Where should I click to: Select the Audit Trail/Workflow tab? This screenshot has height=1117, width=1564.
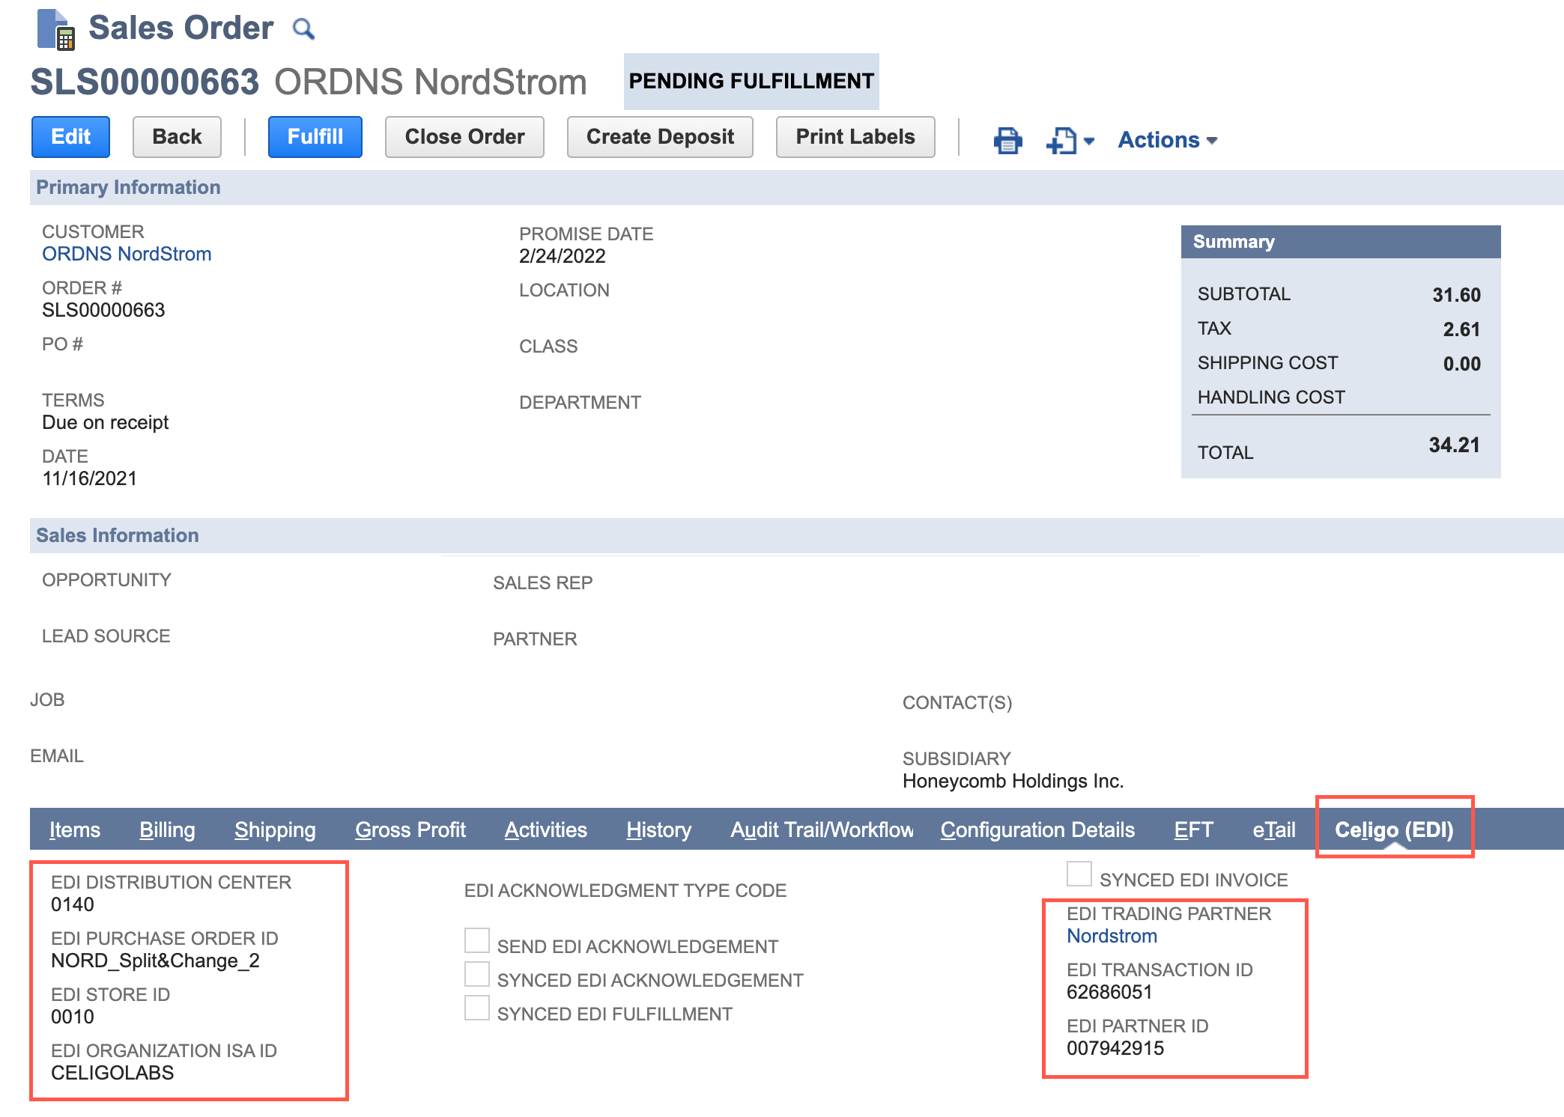(822, 830)
